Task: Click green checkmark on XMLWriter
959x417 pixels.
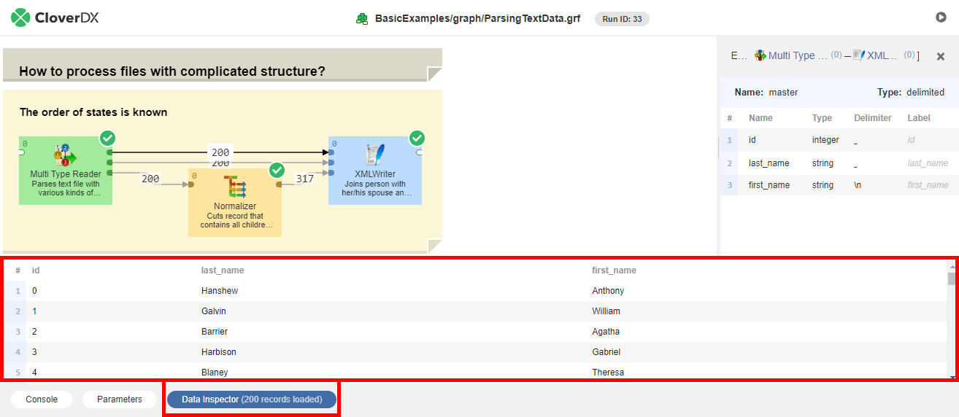Action: click(417, 138)
